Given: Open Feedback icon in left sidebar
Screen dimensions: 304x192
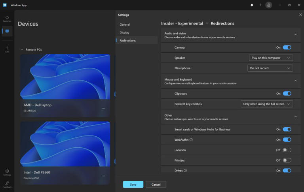Looking at the screenshot, I should coord(7,184).
